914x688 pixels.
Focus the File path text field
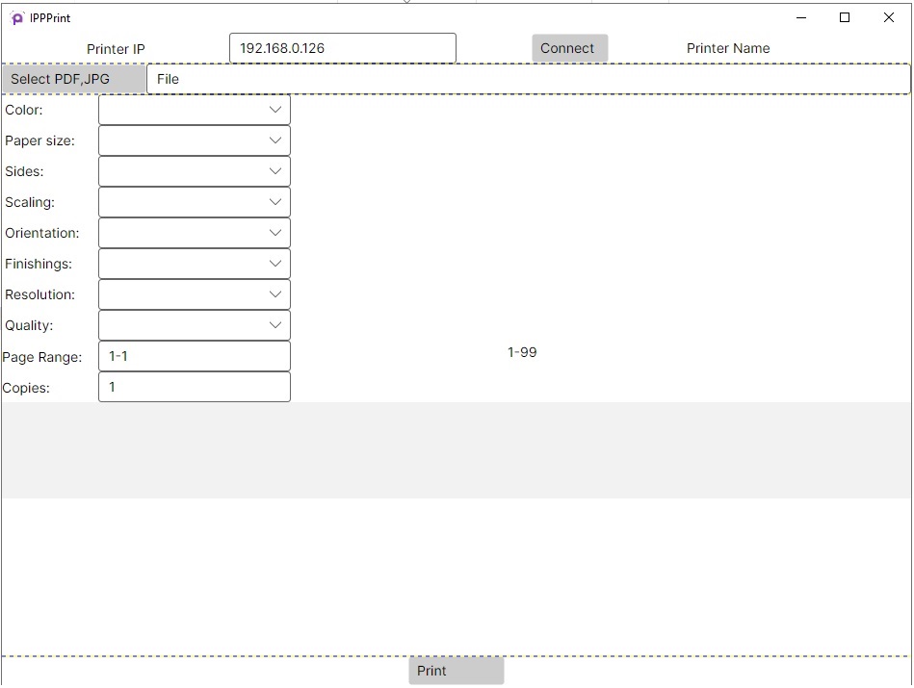[528, 79]
